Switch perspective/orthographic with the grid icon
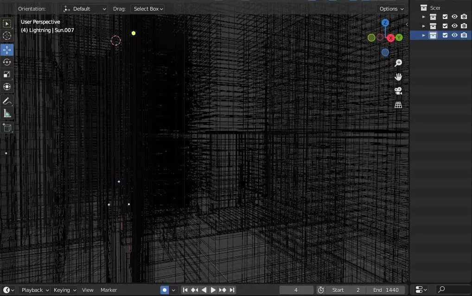This screenshot has height=296, width=472. pyautogui.click(x=398, y=105)
